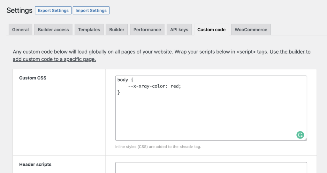Switch to the API keys tab
Image resolution: width=327 pixels, height=173 pixels.
tap(179, 30)
